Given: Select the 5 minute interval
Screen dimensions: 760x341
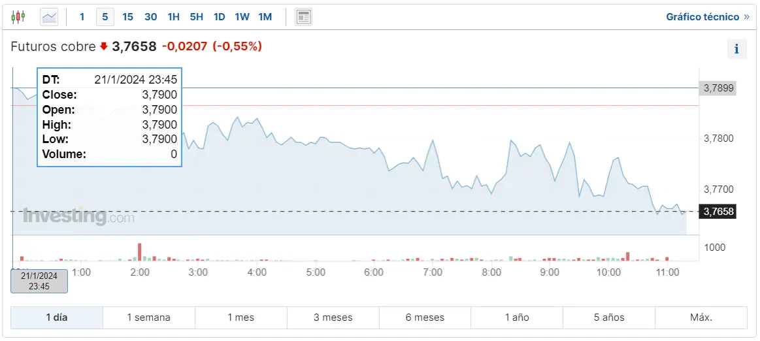Looking at the screenshot, I should pos(105,17).
